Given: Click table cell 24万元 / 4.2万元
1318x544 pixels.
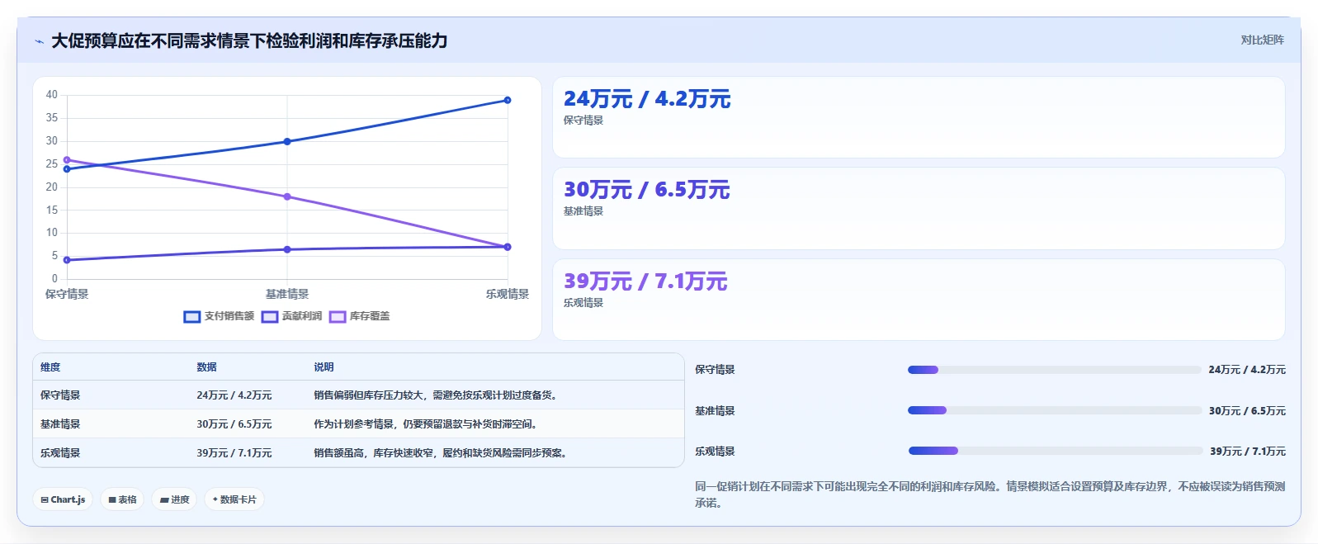Looking at the screenshot, I should click(x=234, y=395).
